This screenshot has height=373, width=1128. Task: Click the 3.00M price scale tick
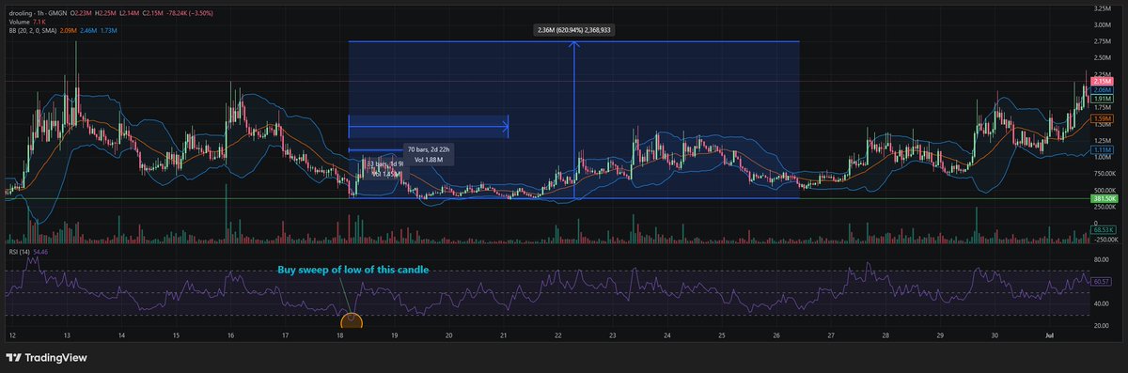click(x=1102, y=25)
